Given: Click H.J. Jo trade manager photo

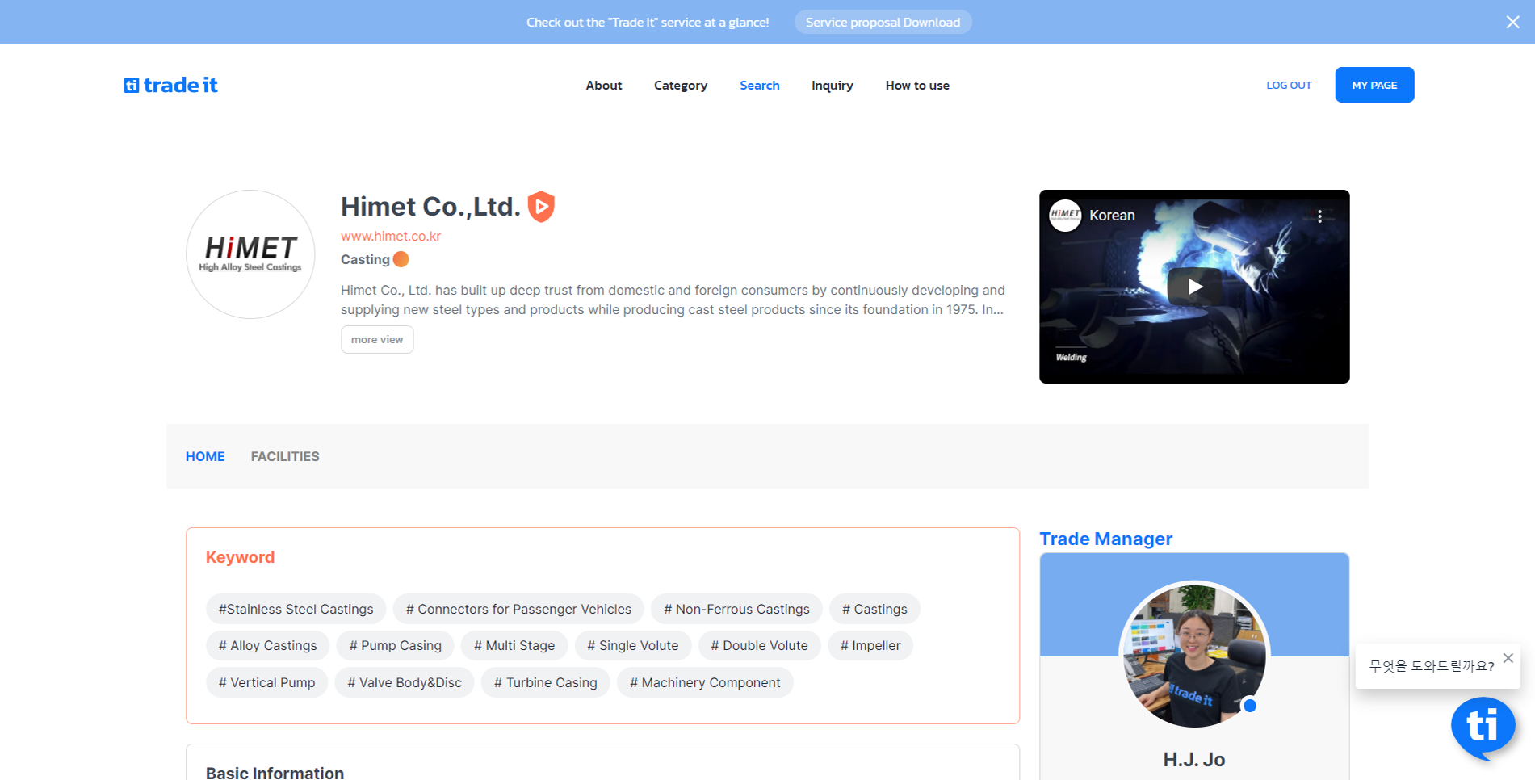Looking at the screenshot, I should pyautogui.click(x=1193, y=655).
